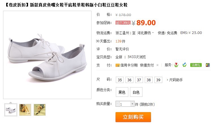The image size is (211, 124).
Task: Click the 7-day return service icon
Action: (x=176, y=65)
